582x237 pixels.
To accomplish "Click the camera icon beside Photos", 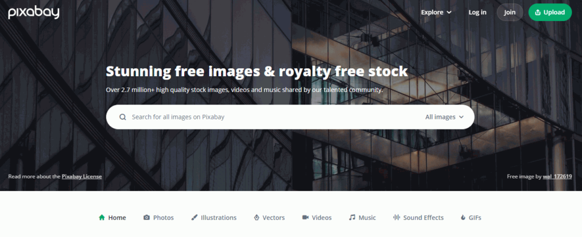I will 147,218.
